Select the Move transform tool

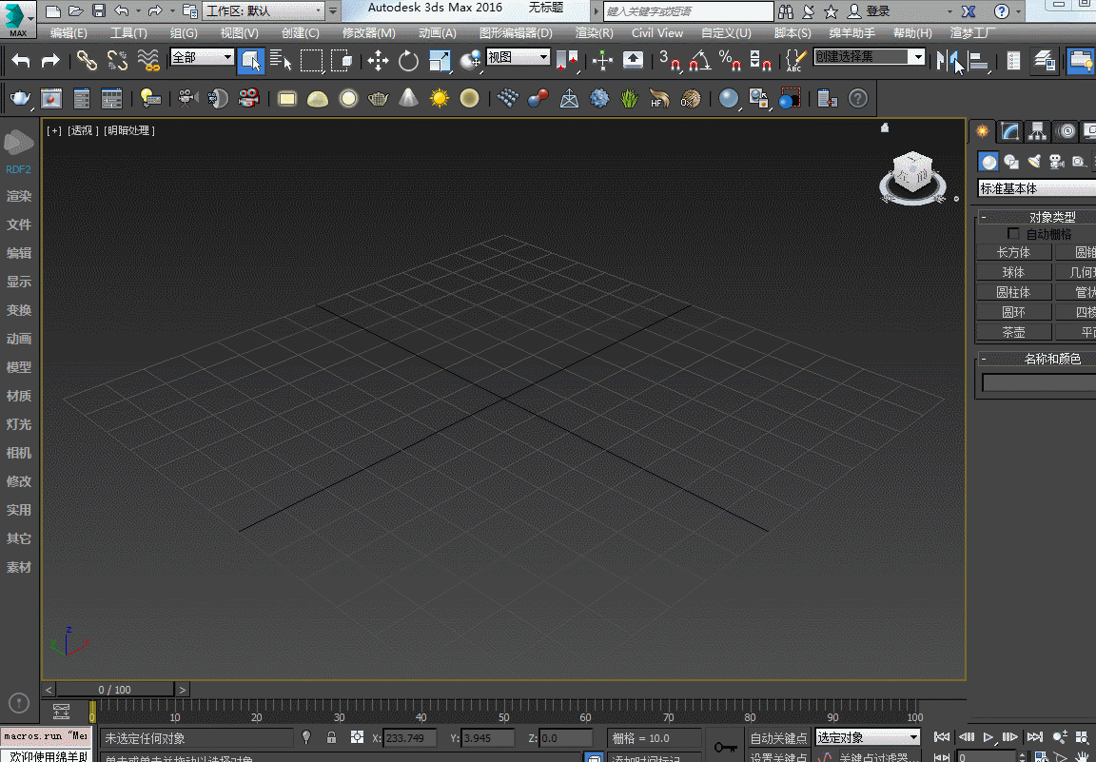click(x=378, y=62)
